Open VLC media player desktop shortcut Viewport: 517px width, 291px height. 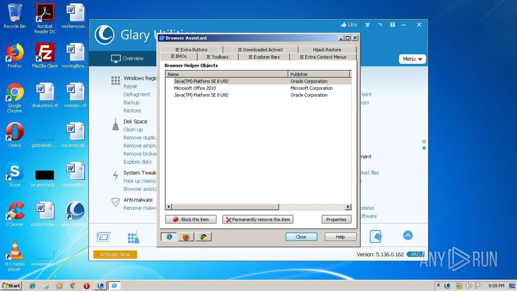pyautogui.click(x=15, y=256)
